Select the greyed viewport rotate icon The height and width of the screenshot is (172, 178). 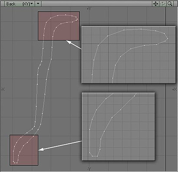tap(163, 4)
